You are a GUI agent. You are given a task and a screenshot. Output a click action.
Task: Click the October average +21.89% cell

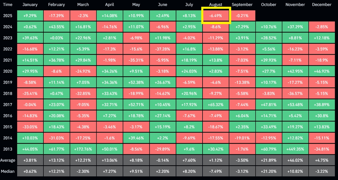tap(269, 160)
